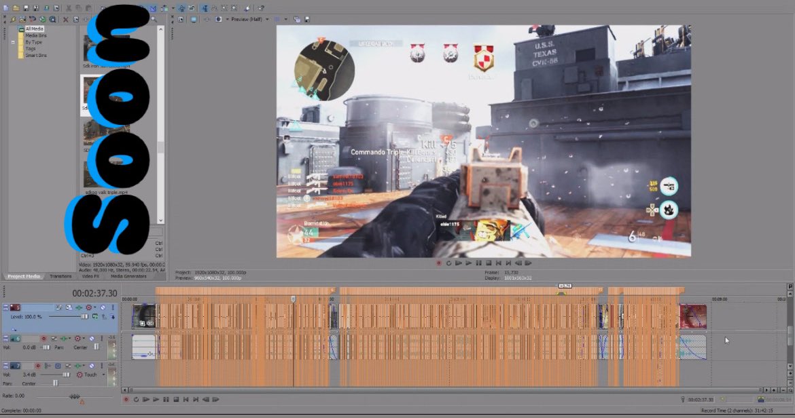Open the Compositing Mode icon on track 5
The width and height of the screenshot is (795, 418).
[x=95, y=317]
